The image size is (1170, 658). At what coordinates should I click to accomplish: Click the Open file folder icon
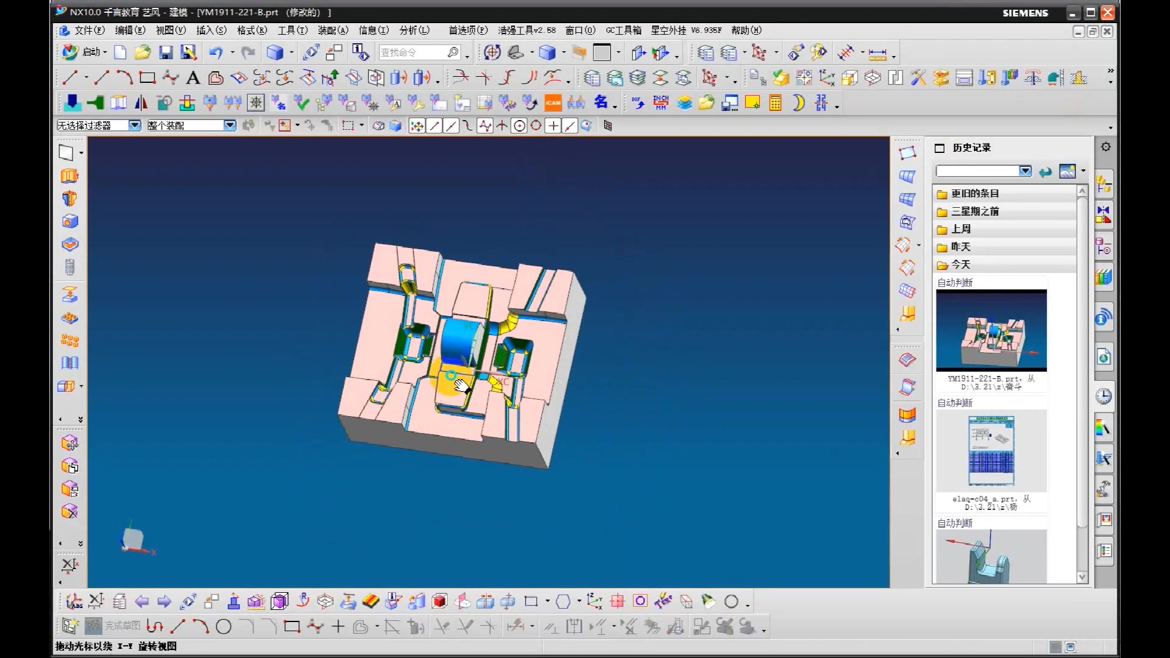143,53
